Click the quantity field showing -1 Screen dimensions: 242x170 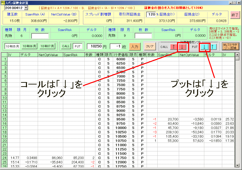tap(115, 46)
